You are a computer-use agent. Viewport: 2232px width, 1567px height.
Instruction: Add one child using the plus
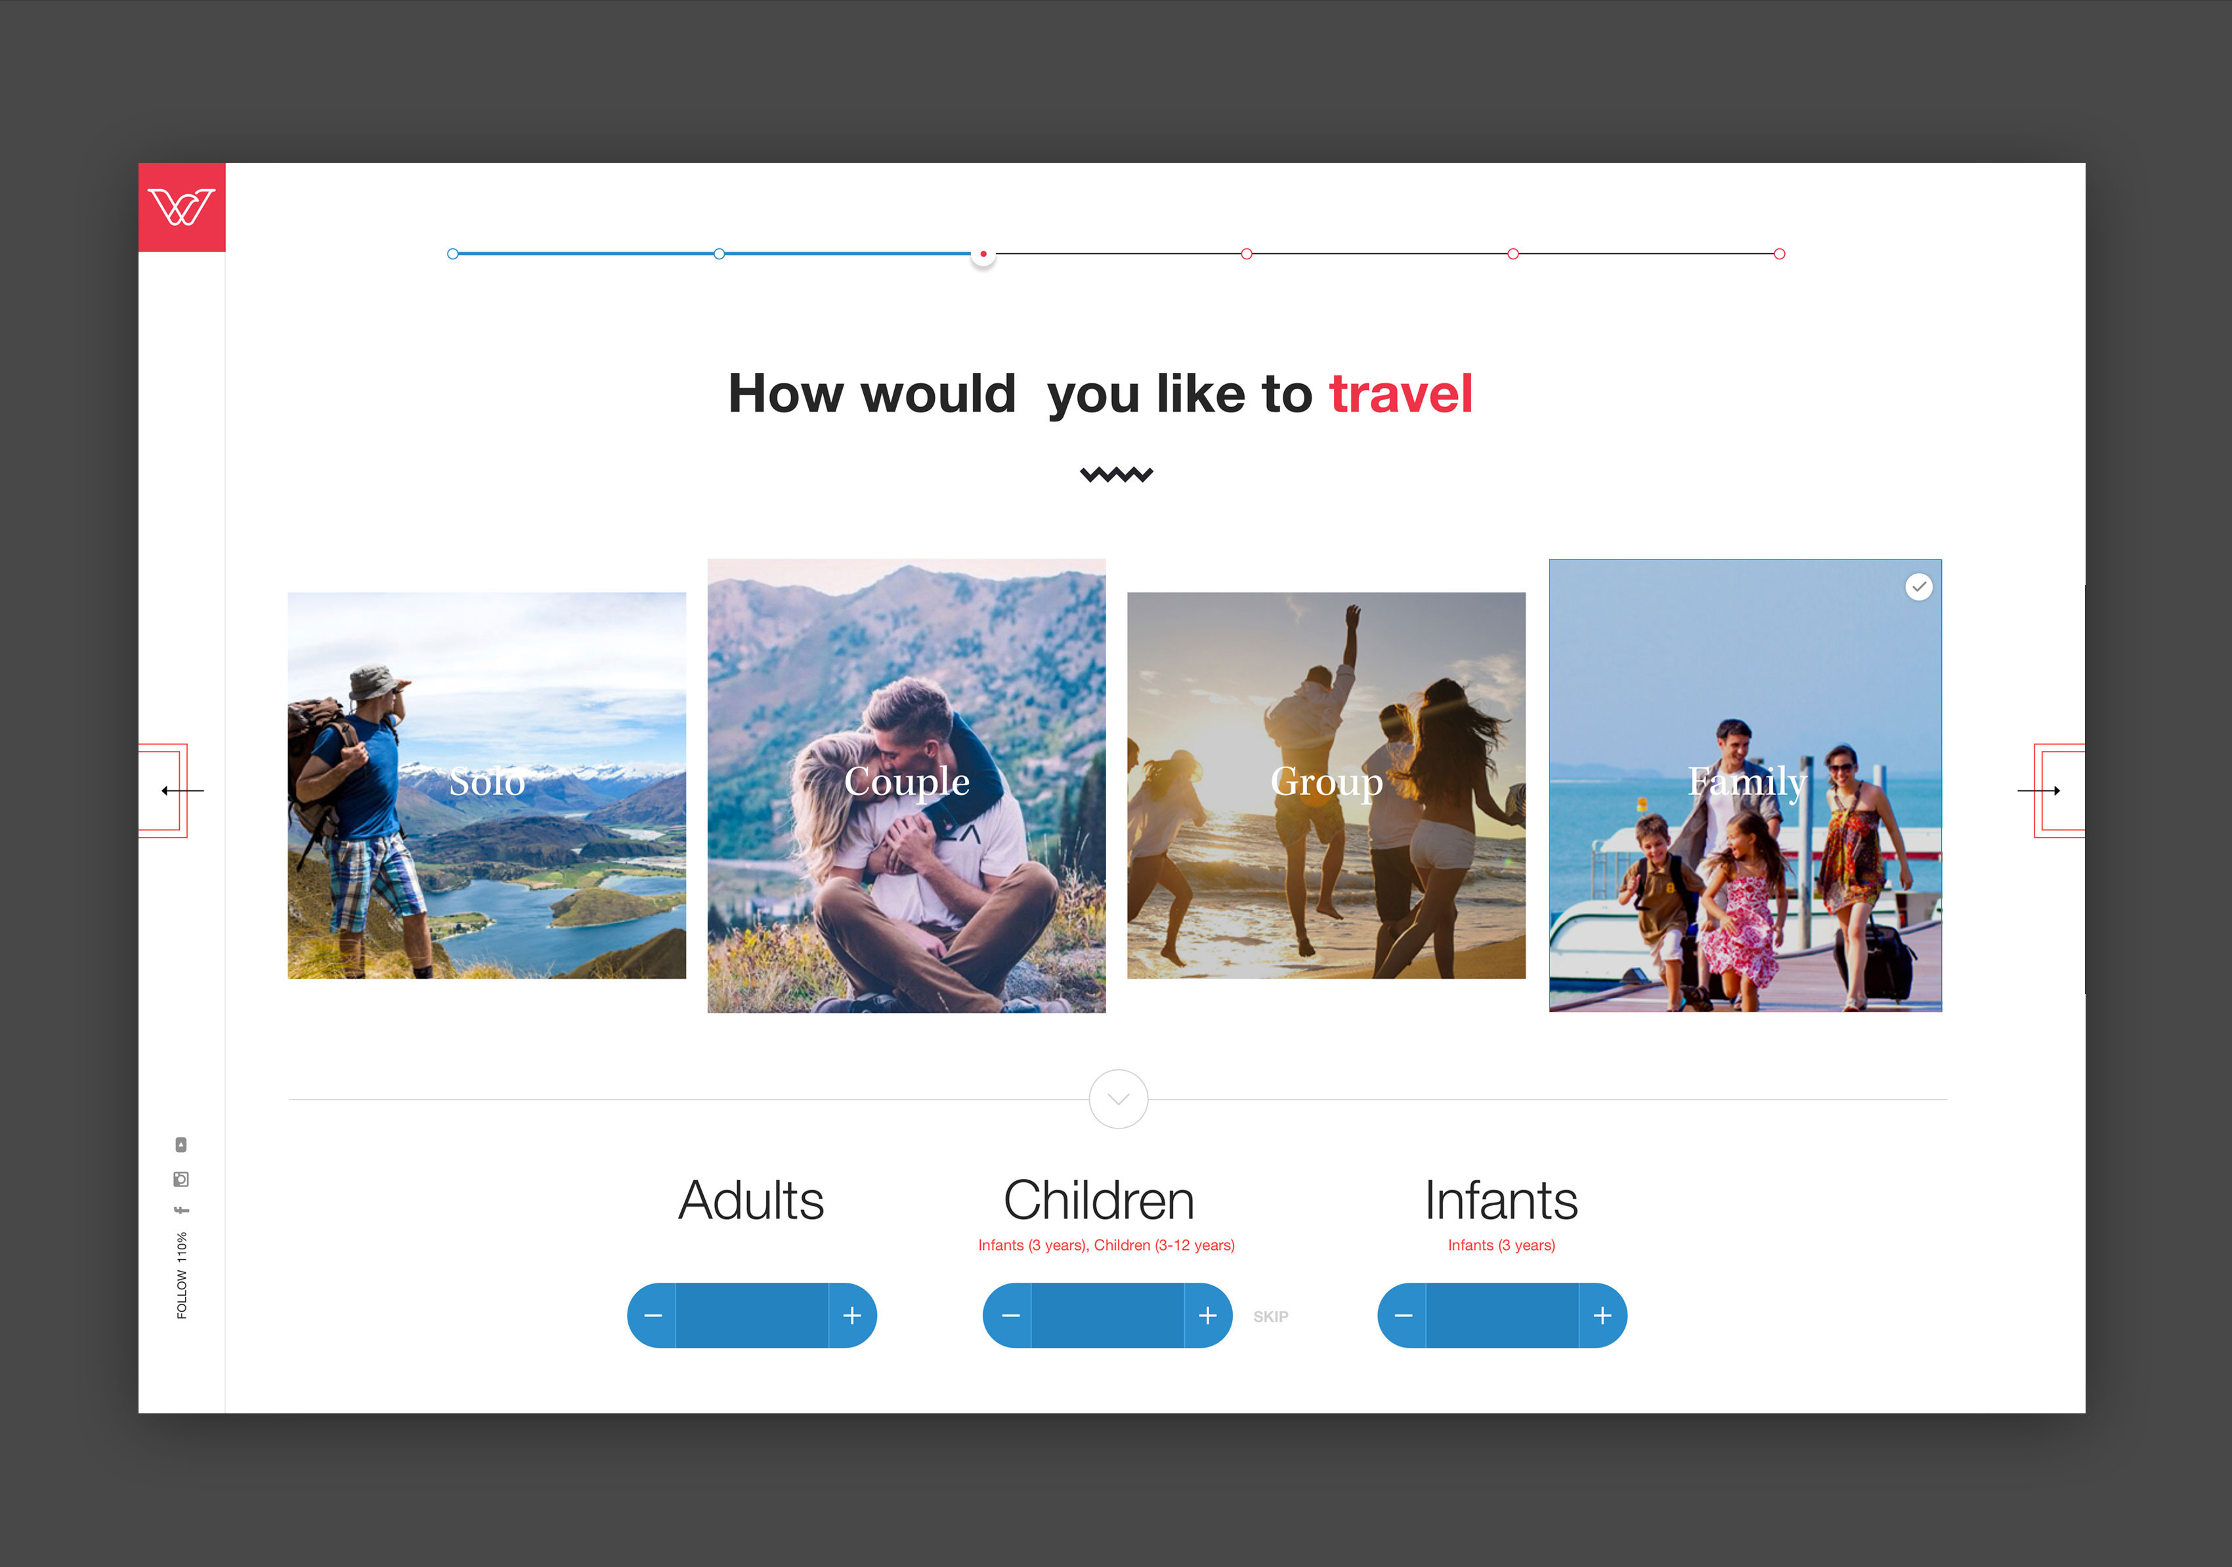click(1209, 1315)
